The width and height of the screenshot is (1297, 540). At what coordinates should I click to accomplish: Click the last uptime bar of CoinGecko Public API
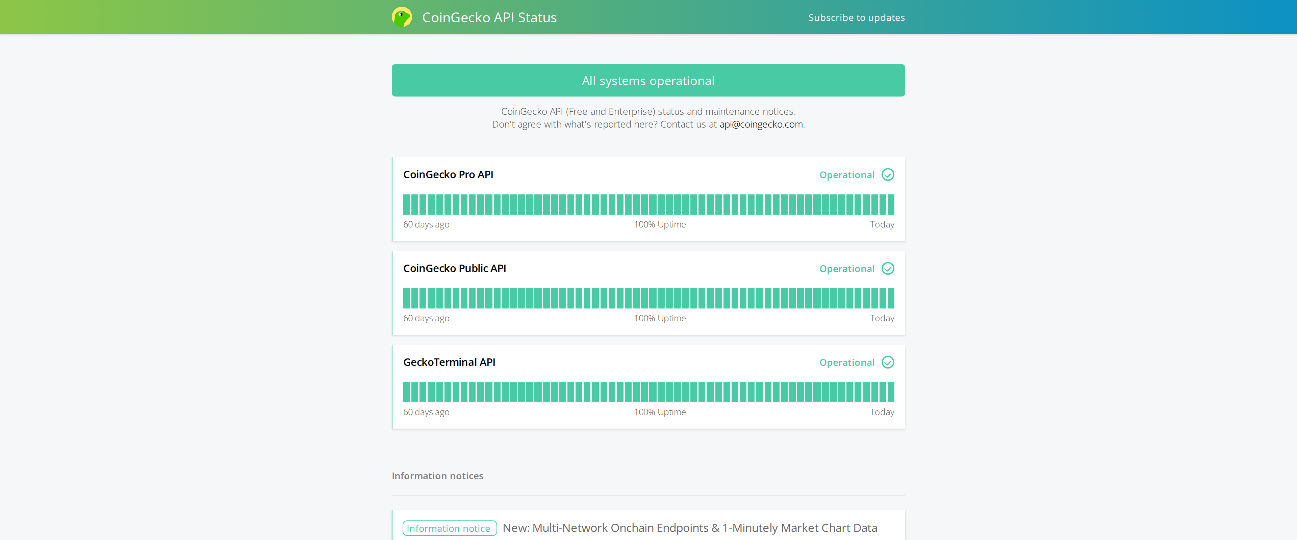(891, 298)
